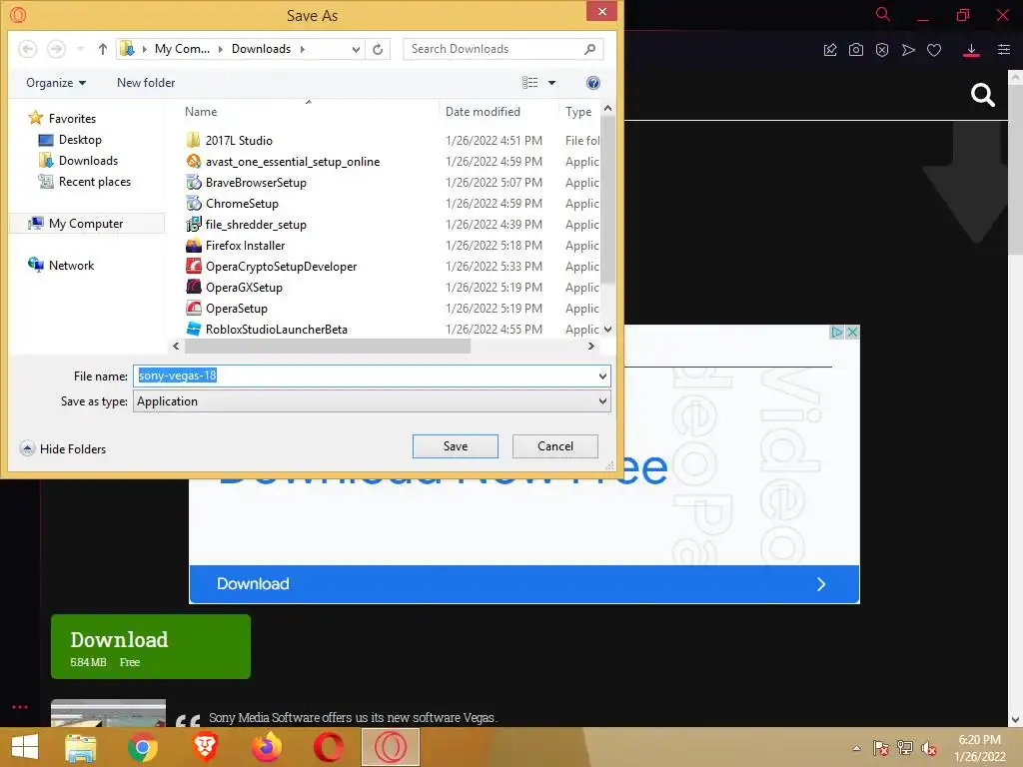Open Opera downloads icon
The width and height of the screenshot is (1023, 767).
point(971,50)
